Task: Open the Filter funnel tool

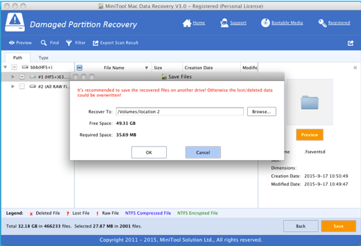Action: click(x=69, y=43)
